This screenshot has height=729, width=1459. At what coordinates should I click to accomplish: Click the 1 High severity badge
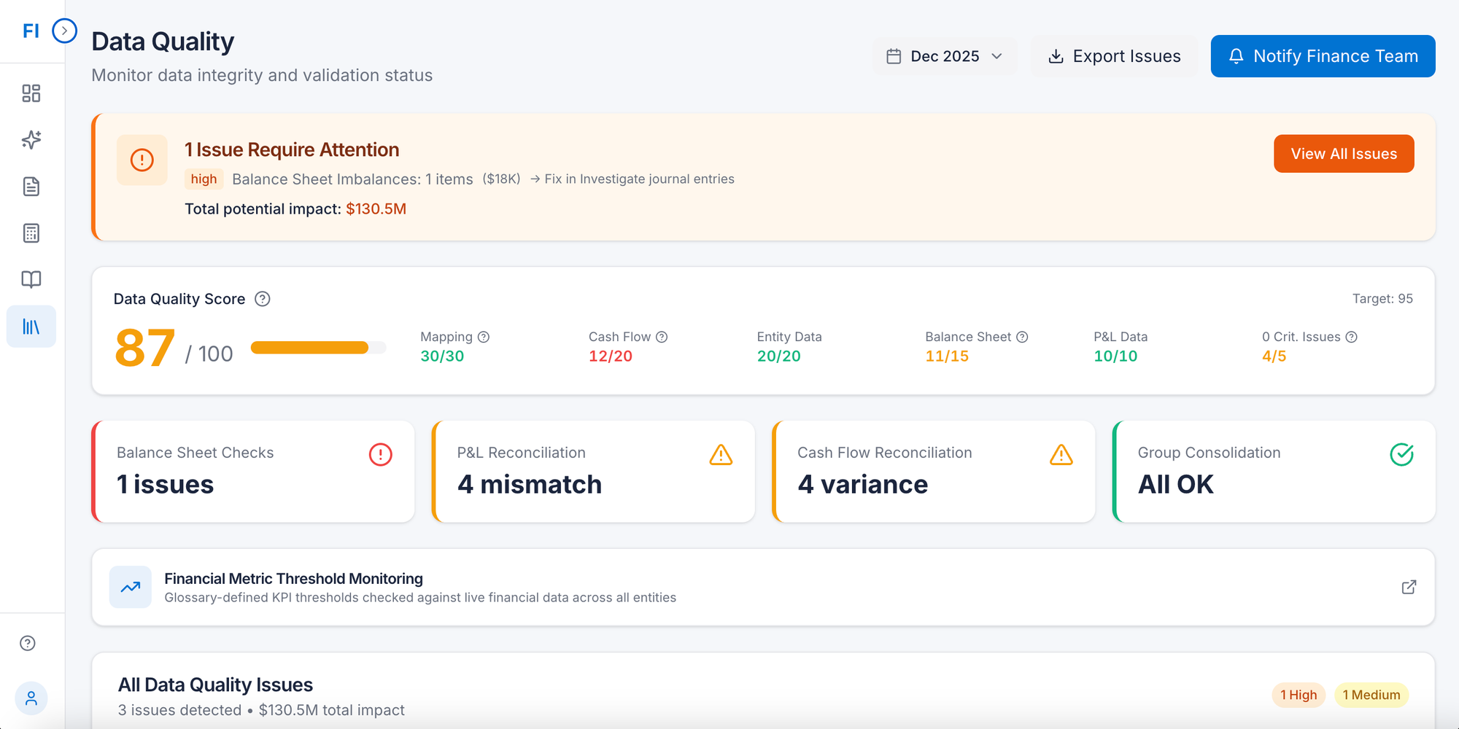pos(1299,695)
